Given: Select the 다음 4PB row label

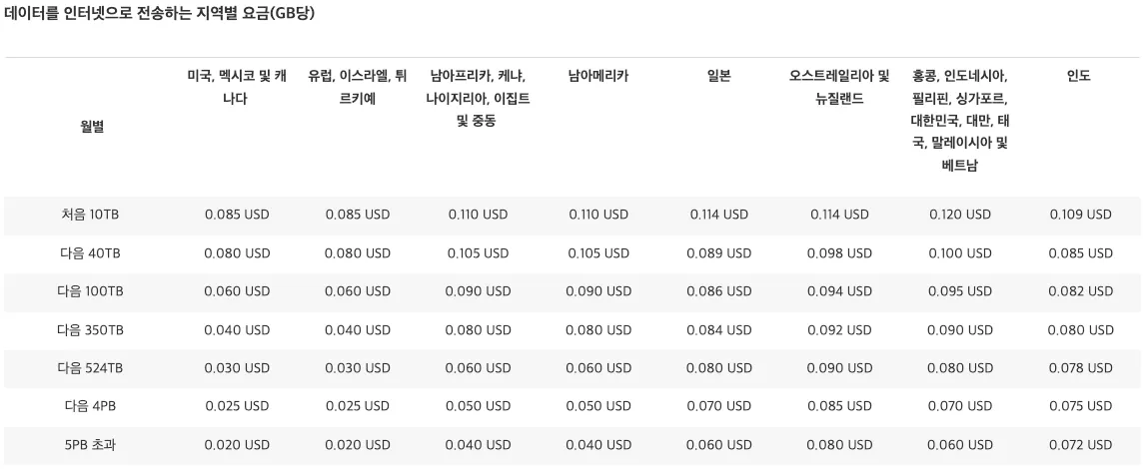Looking at the screenshot, I should pos(90,406).
